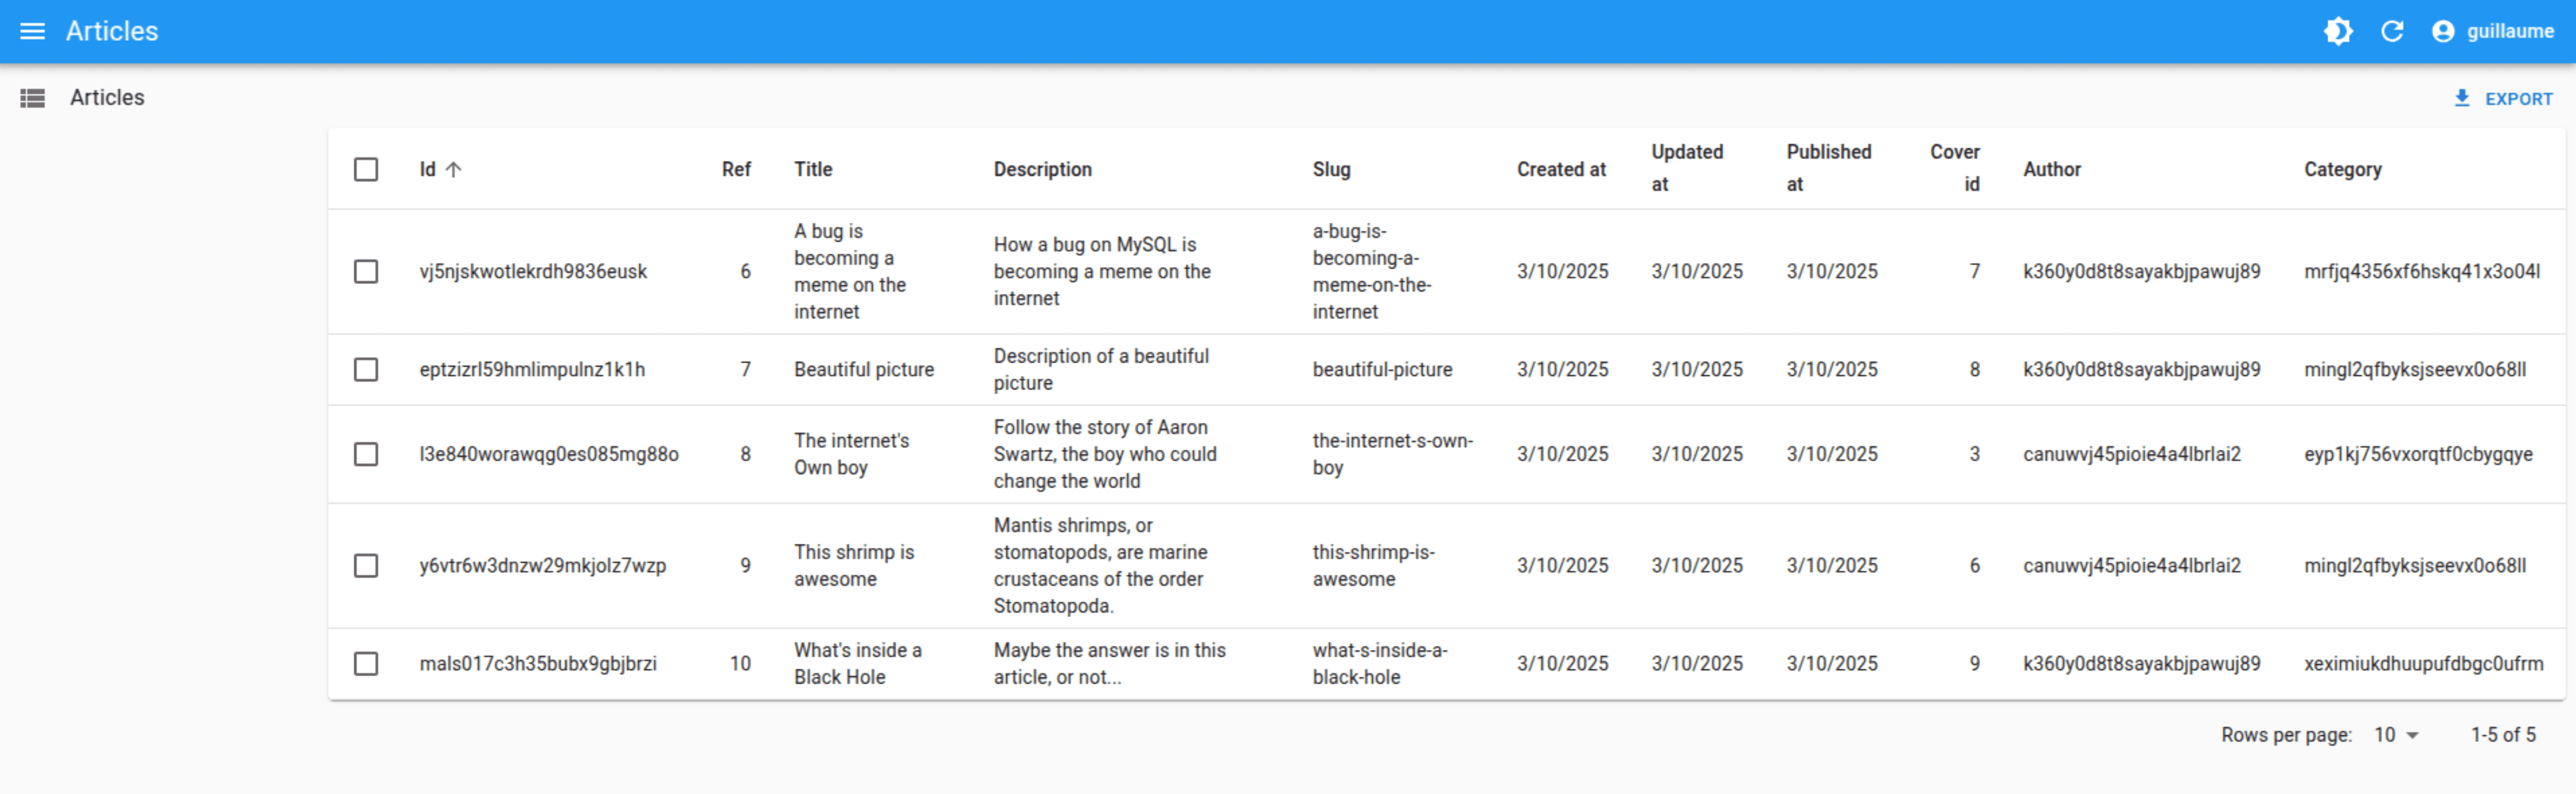Open the hamburger menu in the app bar
The image size is (2576, 794).
(x=32, y=31)
